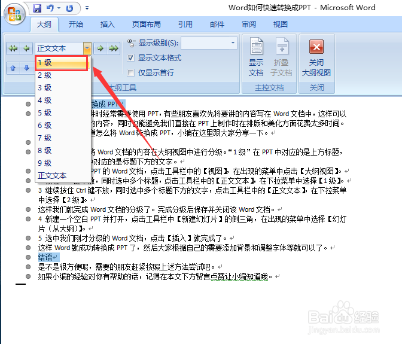Close outline view with 关闭大纲视图
This screenshot has height=344, width=402.
point(316,57)
